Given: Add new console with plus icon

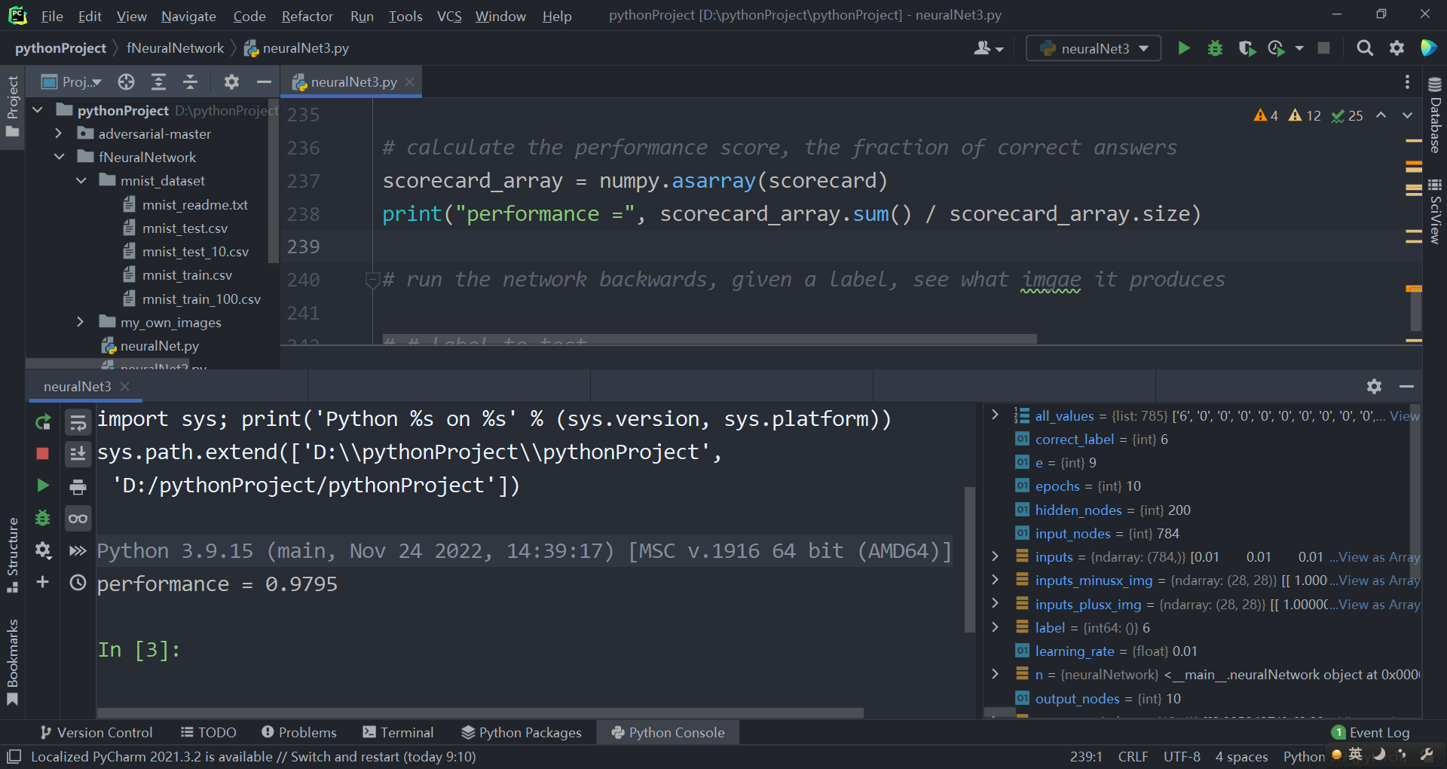Looking at the screenshot, I should 43,582.
